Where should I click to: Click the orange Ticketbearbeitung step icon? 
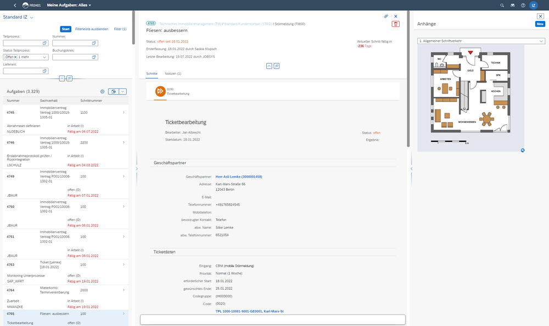click(160, 91)
